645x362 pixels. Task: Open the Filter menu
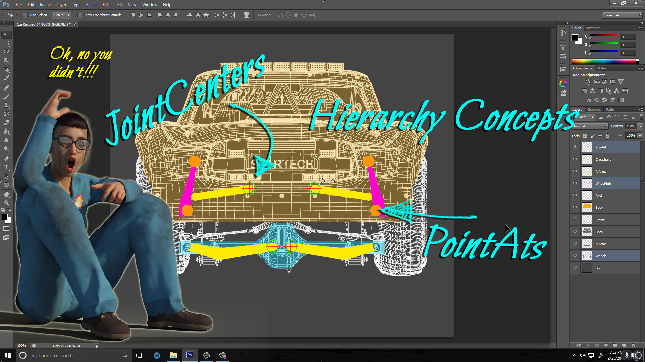click(x=107, y=5)
